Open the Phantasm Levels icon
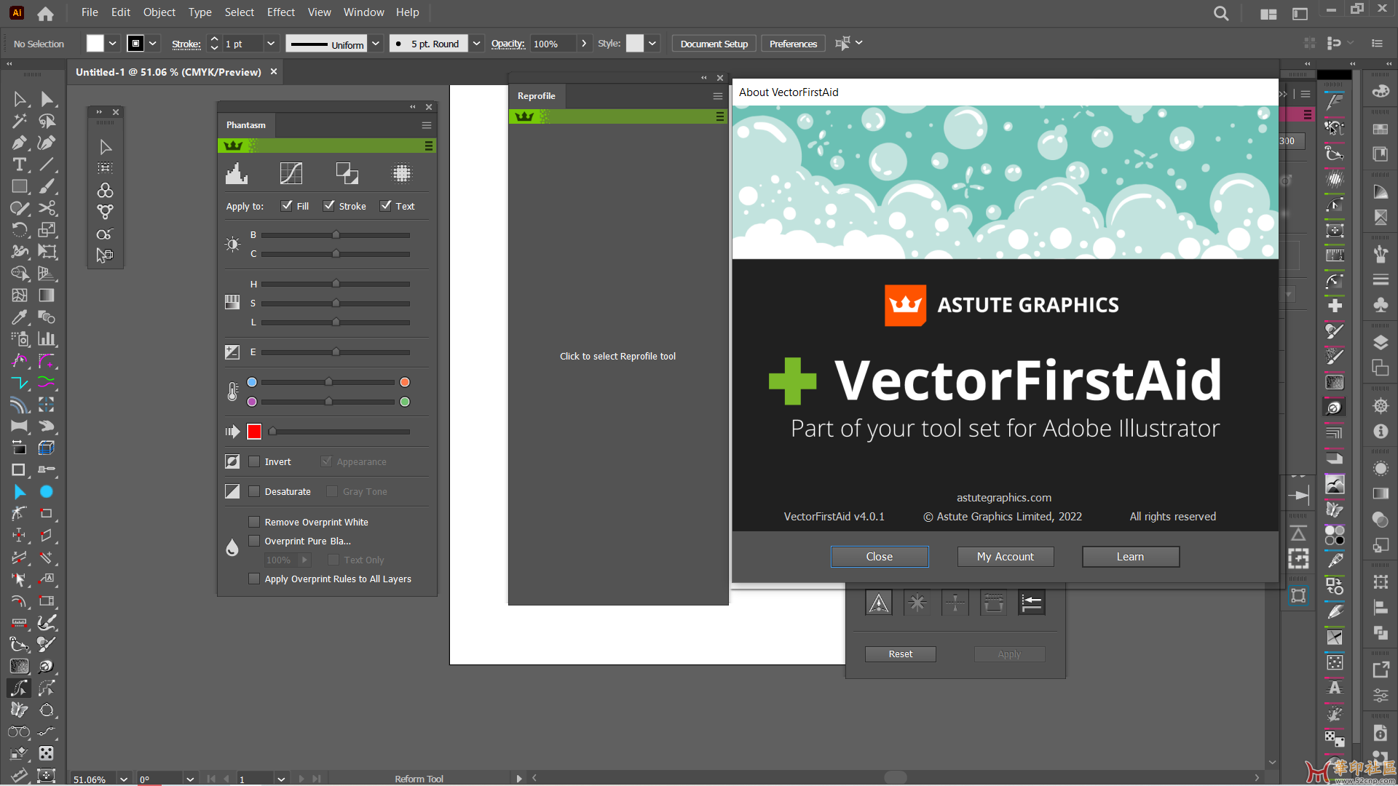Image resolution: width=1398 pixels, height=786 pixels. click(x=237, y=173)
